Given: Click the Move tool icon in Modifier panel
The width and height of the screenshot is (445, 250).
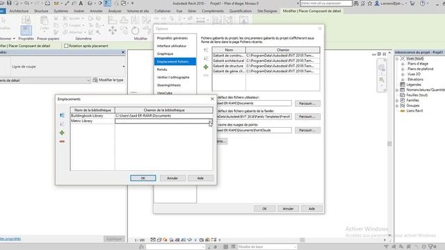Looking at the screenshot, I should (113, 31).
